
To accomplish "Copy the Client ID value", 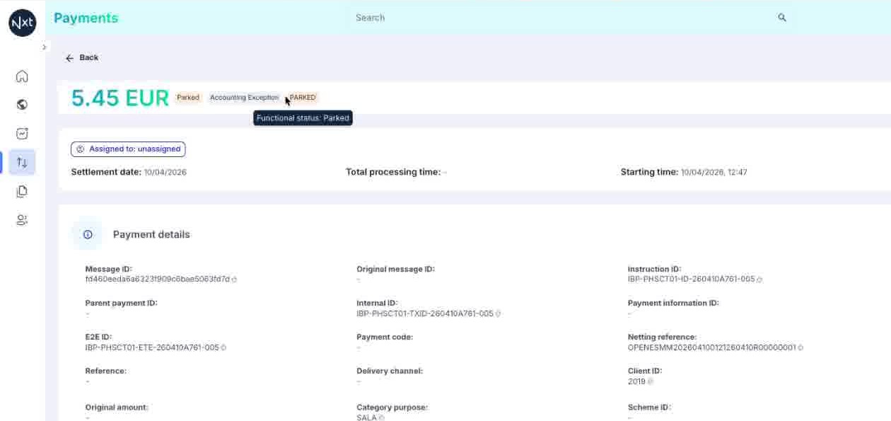I will click(x=651, y=381).
